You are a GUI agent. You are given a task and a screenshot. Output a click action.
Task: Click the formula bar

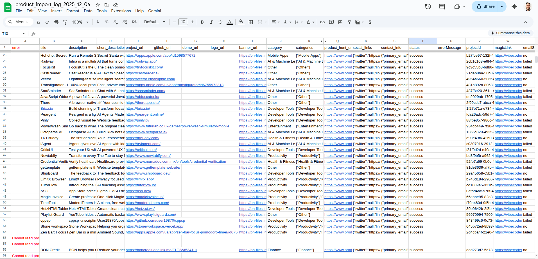[x=261, y=34]
